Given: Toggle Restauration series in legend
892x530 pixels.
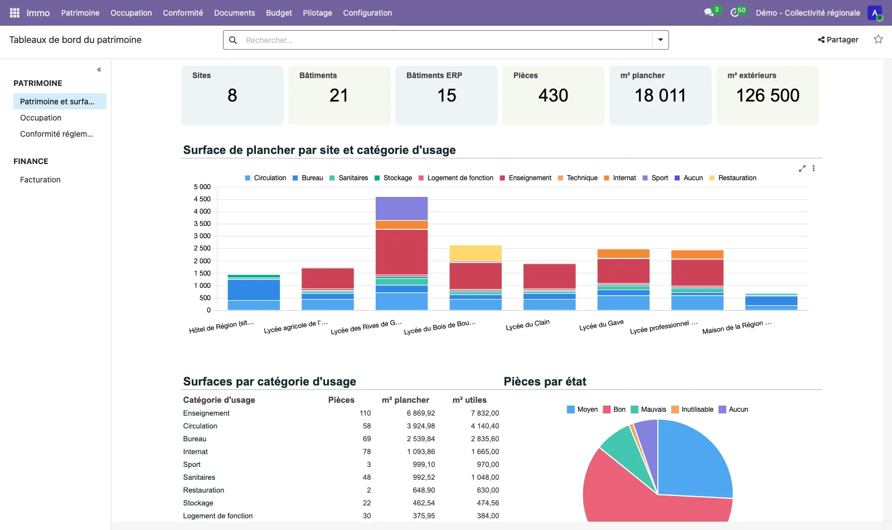Looking at the screenshot, I should click(x=733, y=178).
